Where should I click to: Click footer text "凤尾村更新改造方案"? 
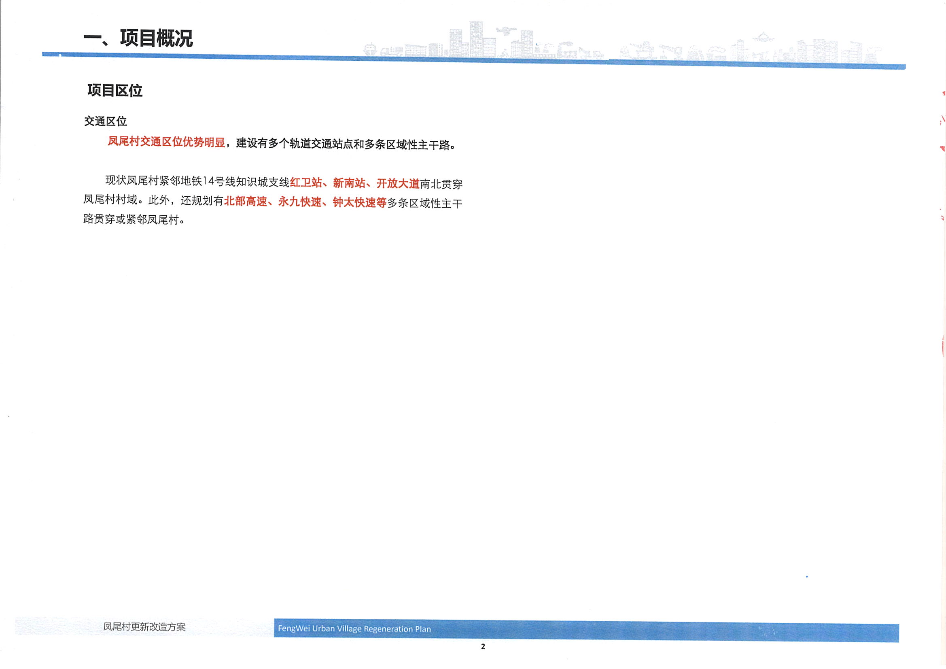coord(144,627)
